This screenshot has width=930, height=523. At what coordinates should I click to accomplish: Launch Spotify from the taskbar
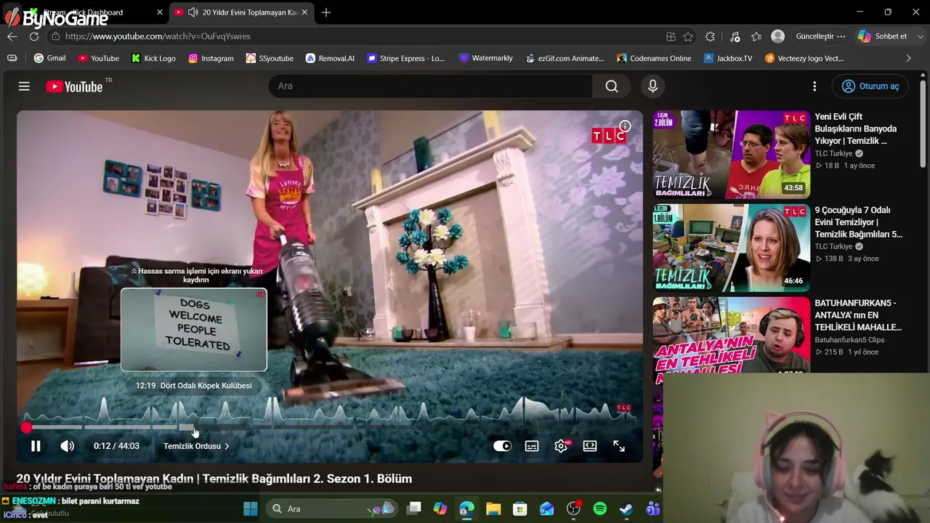click(600, 508)
